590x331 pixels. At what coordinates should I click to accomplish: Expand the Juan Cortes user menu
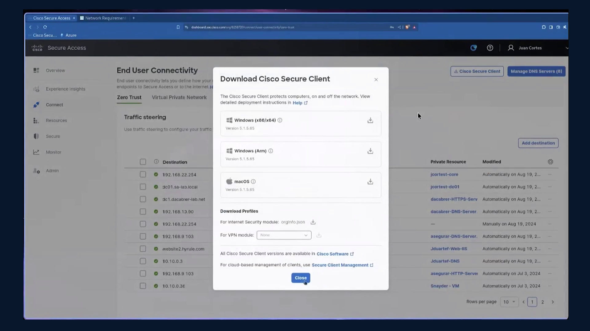point(567,48)
